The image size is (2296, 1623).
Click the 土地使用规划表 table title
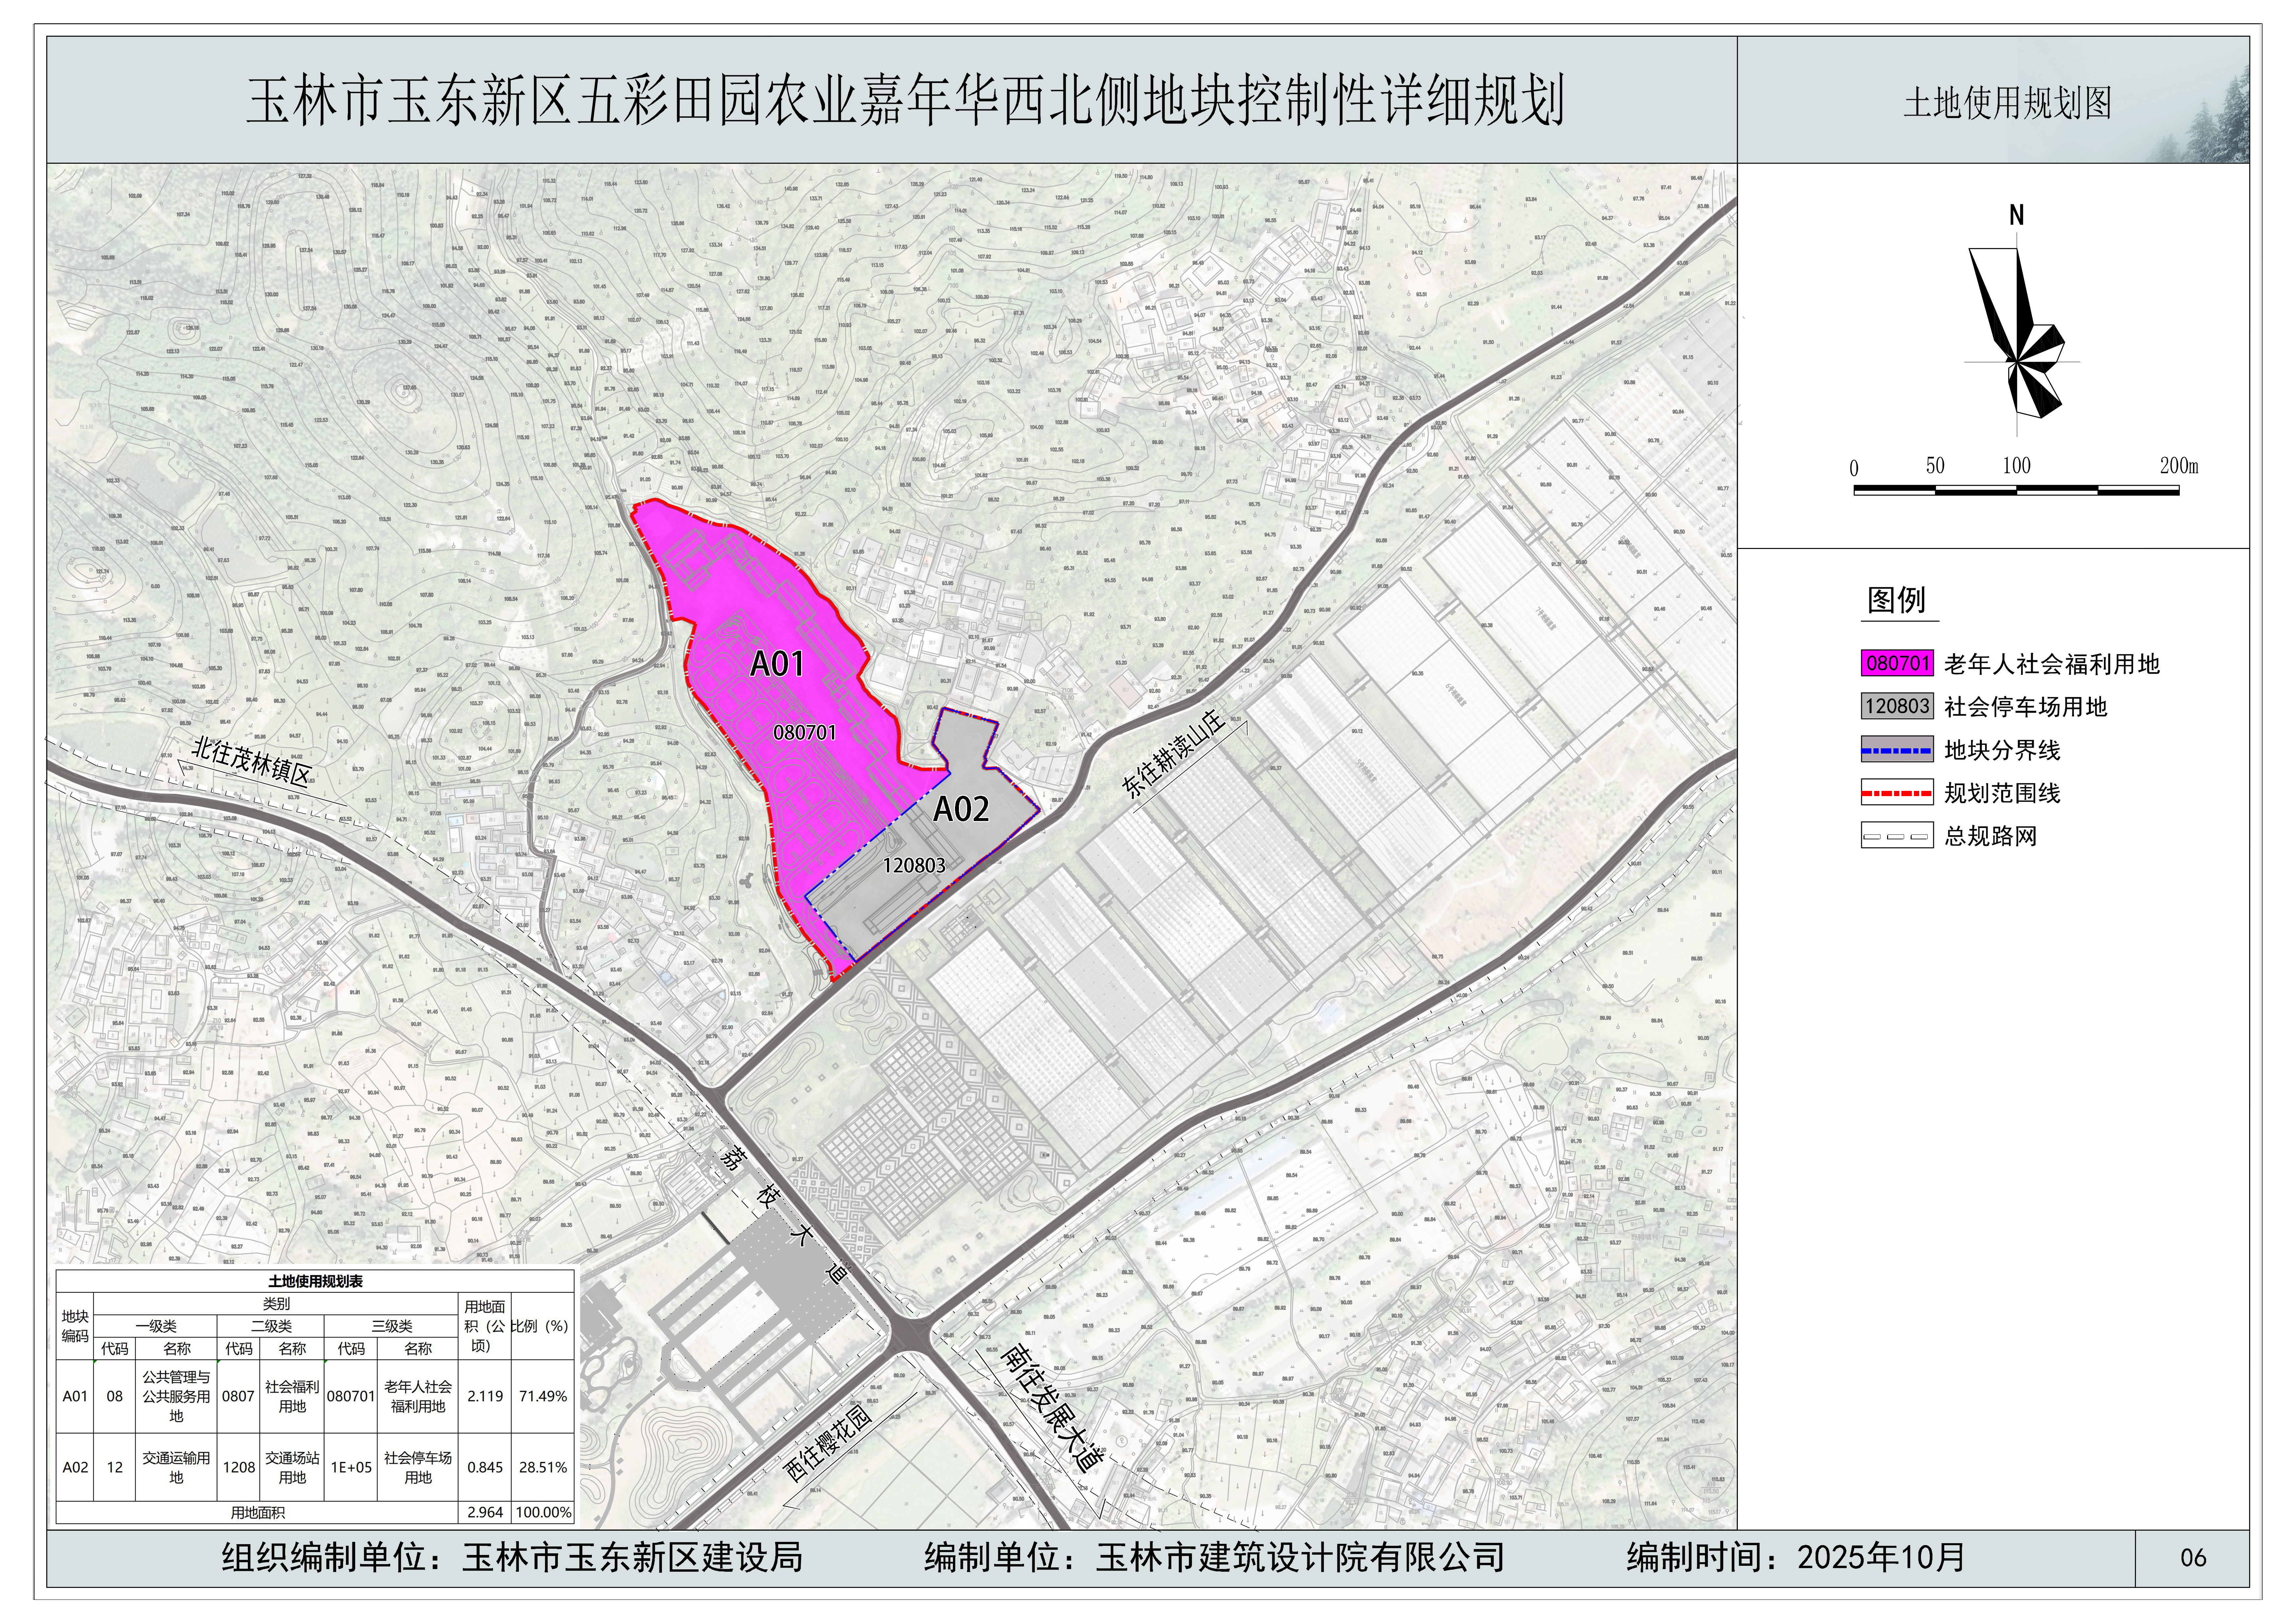[315, 1281]
